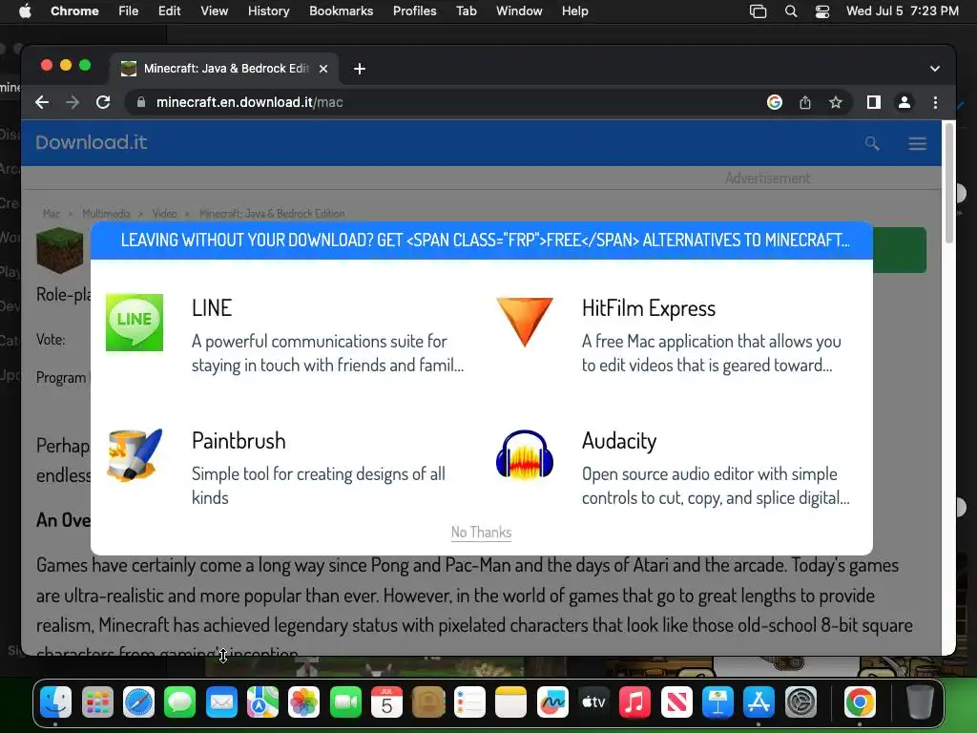Dismiss popup with No Thanks link
Screen dimensions: 977x733
tap(481, 533)
